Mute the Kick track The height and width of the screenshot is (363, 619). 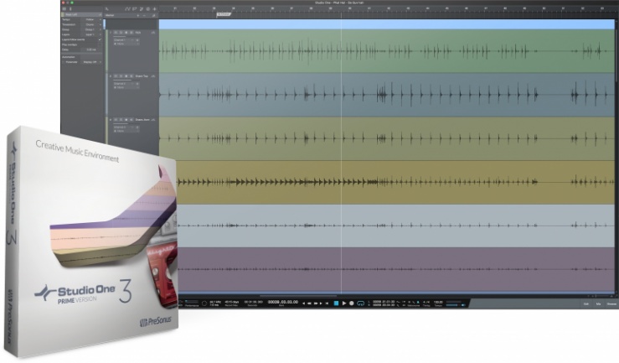tap(115, 34)
